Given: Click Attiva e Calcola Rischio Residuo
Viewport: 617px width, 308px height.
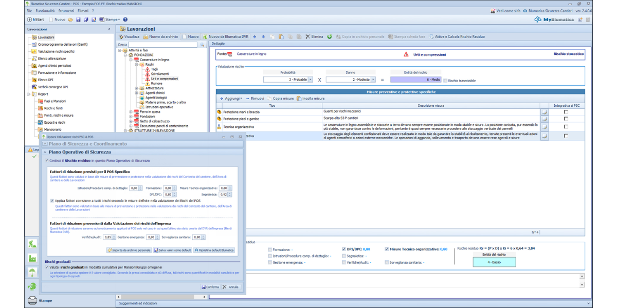Looking at the screenshot, I should [457, 37].
